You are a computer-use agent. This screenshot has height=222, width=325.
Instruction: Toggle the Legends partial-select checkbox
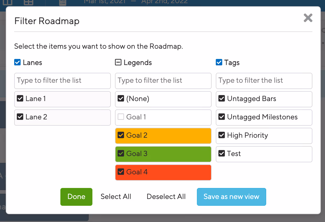pos(118,62)
